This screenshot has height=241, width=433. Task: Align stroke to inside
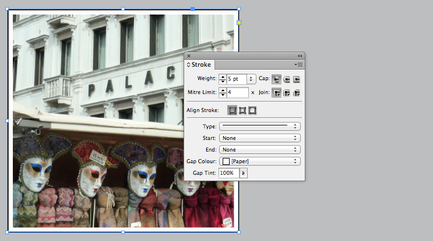pyautogui.click(x=242, y=110)
